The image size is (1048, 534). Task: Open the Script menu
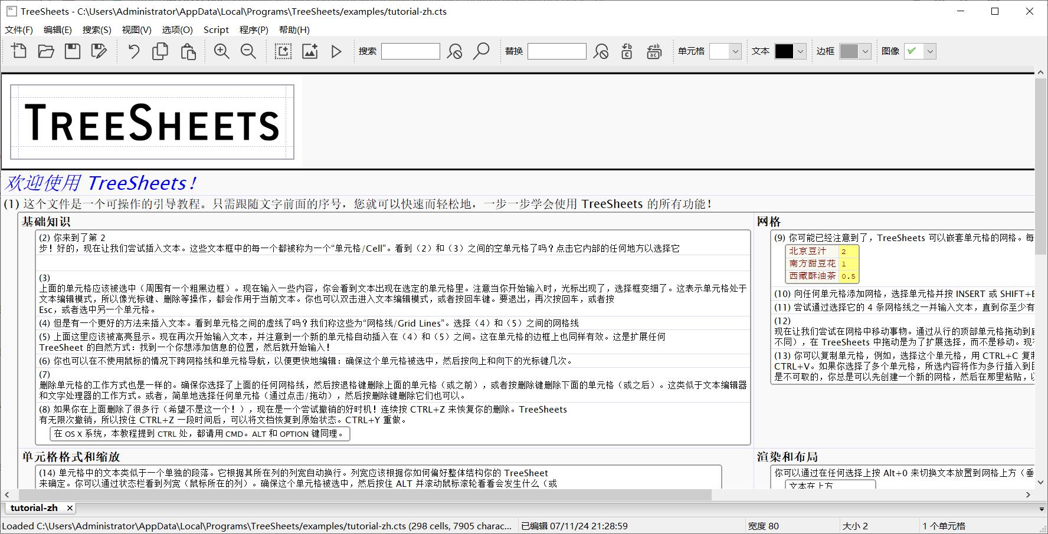(x=216, y=29)
